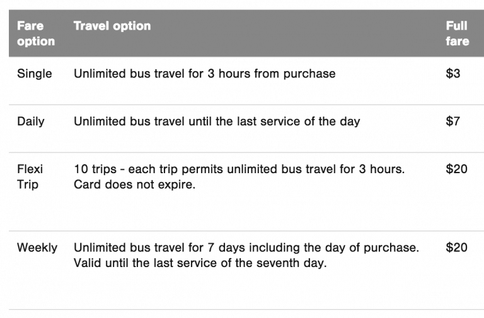Image resolution: width=484 pixels, height=318 pixels.
Task: Click the $3 full fare price
Action: (452, 74)
